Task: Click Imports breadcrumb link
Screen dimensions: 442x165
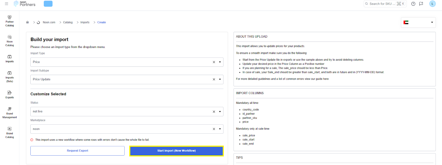Action: coord(85,22)
